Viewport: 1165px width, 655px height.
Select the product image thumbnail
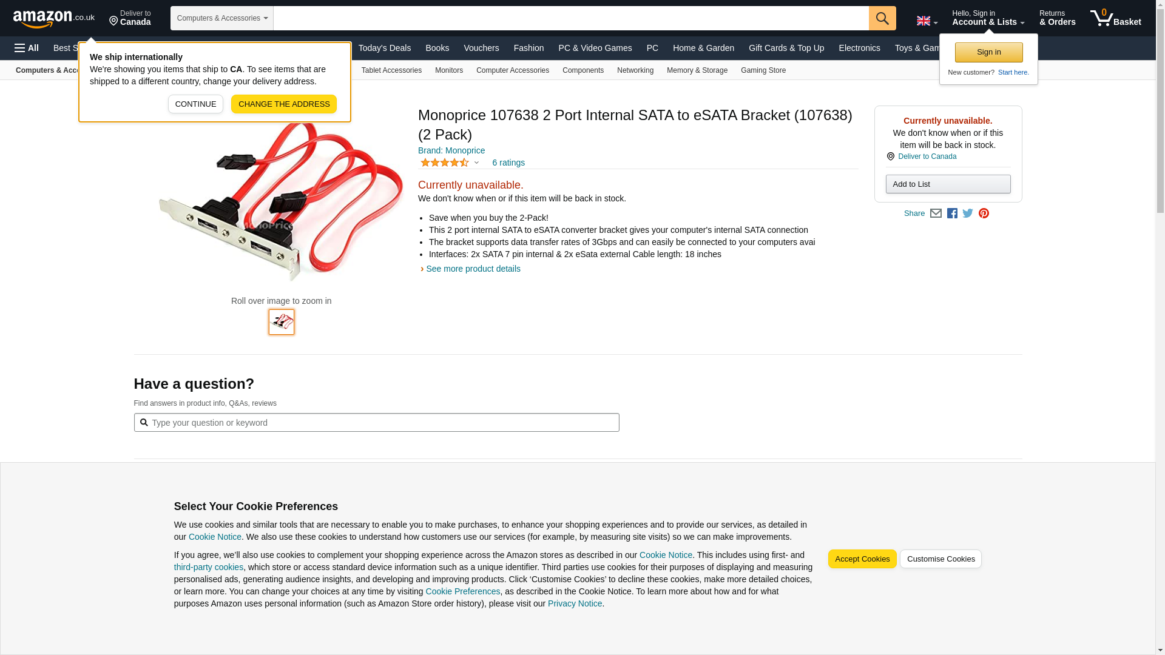(282, 322)
